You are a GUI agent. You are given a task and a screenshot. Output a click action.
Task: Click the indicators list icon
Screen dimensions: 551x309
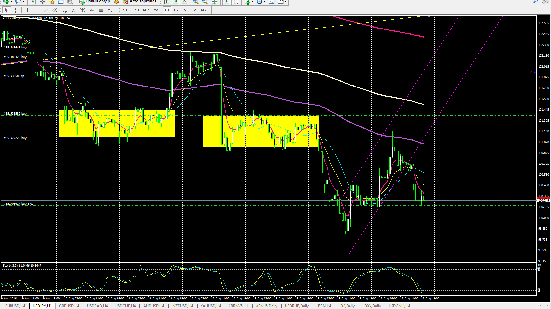[247, 2]
